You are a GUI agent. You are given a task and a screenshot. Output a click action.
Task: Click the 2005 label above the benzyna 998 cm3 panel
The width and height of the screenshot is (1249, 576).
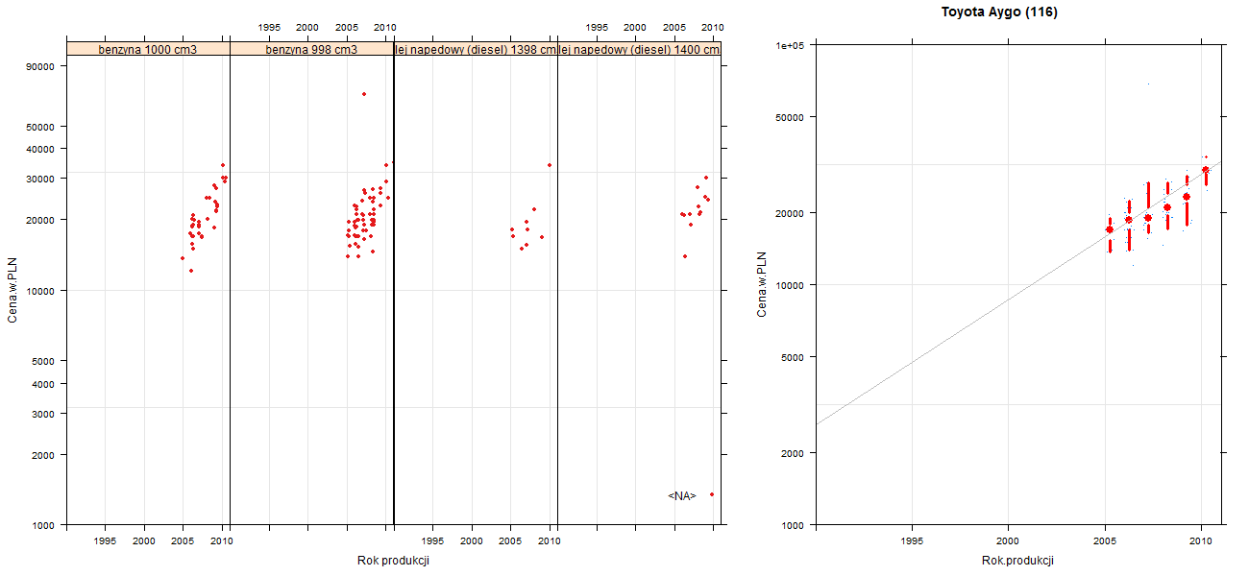[x=347, y=27]
